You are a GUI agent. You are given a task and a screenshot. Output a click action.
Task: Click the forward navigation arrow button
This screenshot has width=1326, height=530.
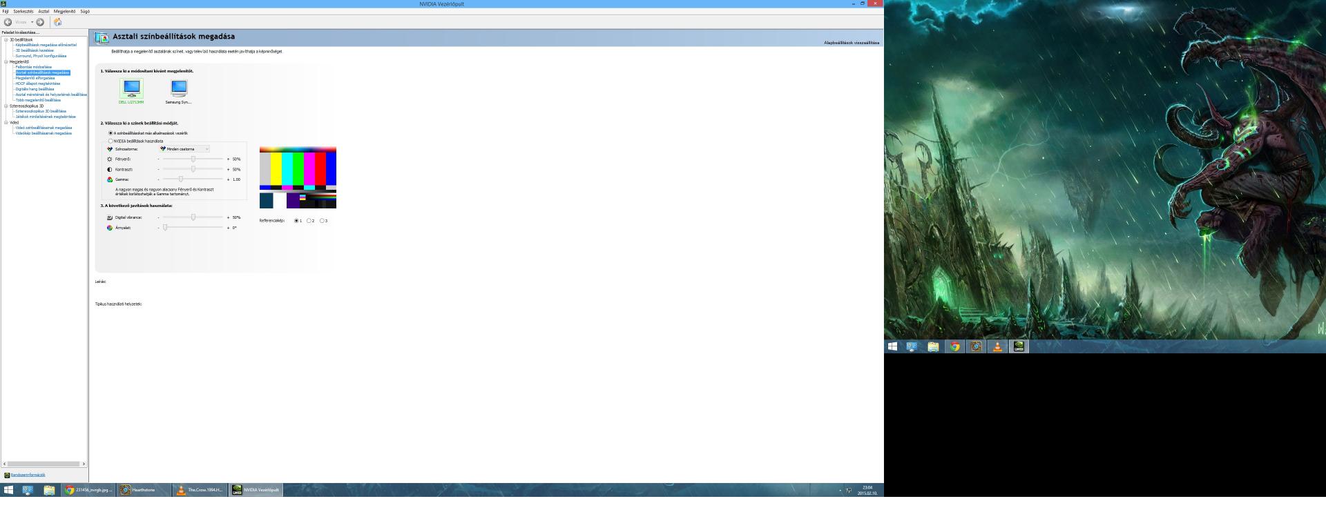40,22
